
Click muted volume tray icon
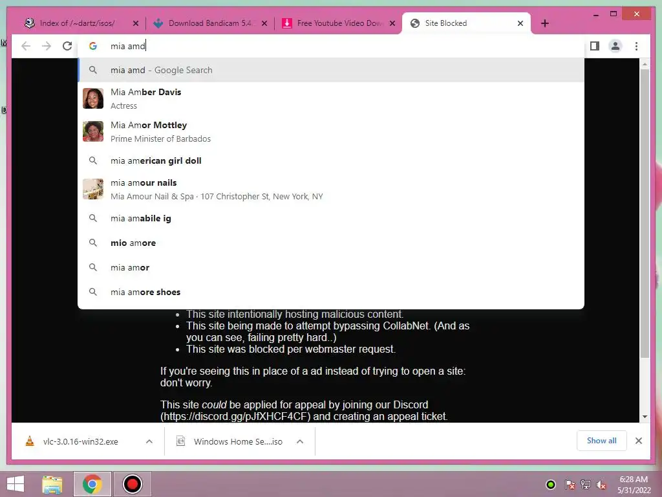[x=601, y=485]
